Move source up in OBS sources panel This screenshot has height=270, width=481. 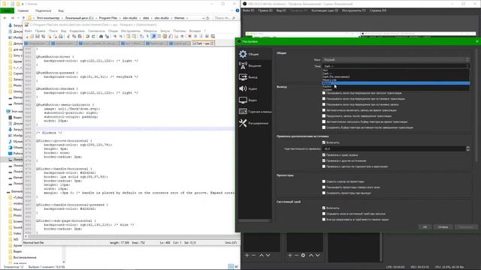(311, 255)
